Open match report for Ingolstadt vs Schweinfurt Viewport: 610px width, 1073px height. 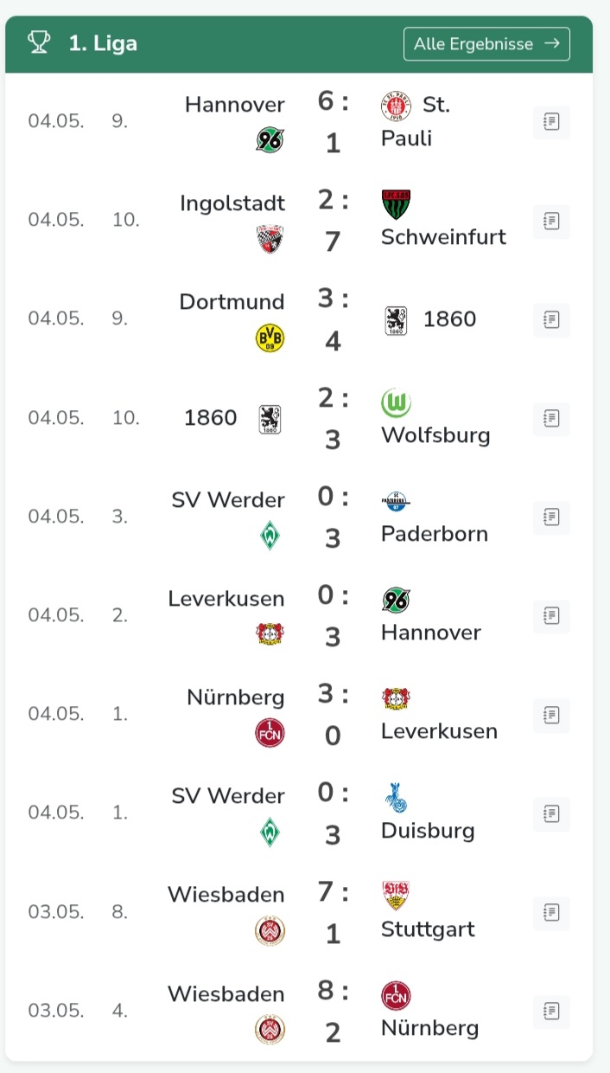click(x=551, y=221)
